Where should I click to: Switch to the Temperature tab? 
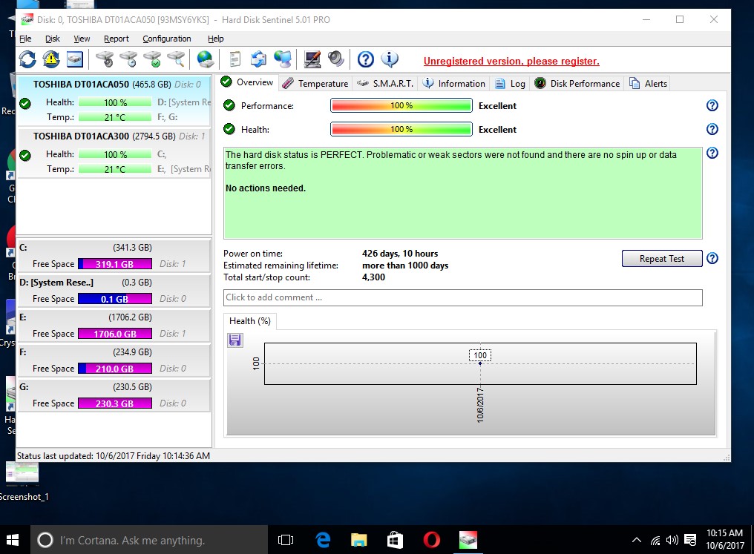[x=315, y=84]
